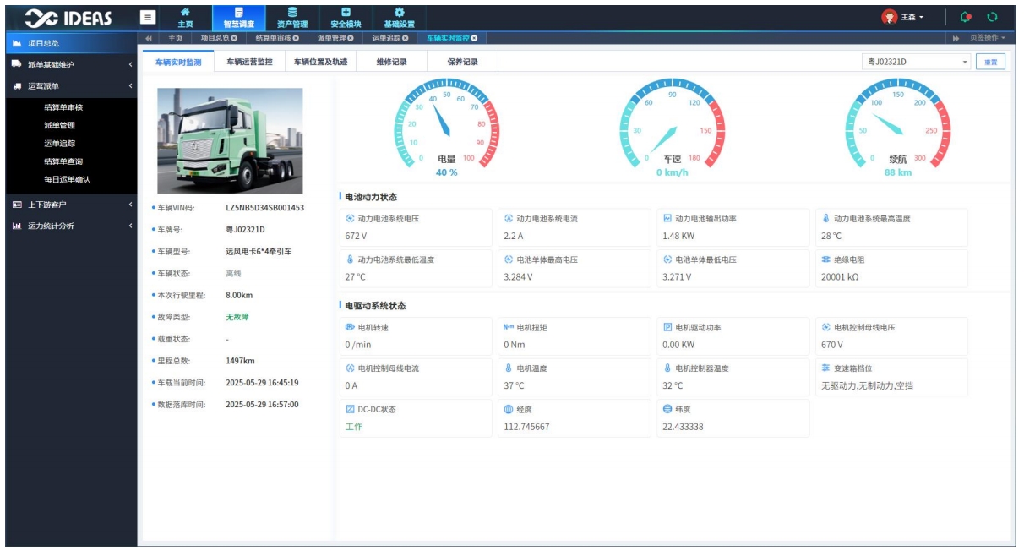Close the 派单管理 tab via its X icon
Image resolution: width=1024 pixels, height=551 pixels.
(x=350, y=39)
